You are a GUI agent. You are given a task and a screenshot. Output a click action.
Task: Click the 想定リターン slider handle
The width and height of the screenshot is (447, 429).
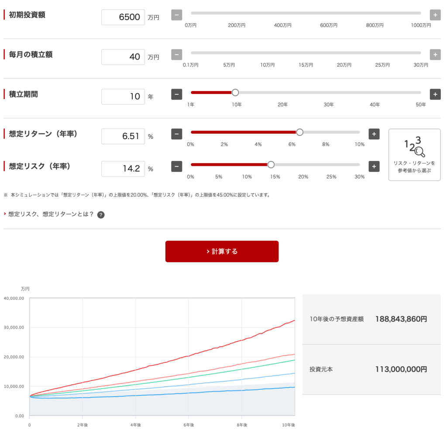click(299, 132)
